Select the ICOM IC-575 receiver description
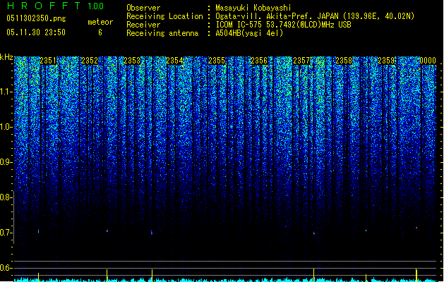444x282 pixels. [x=283, y=25]
